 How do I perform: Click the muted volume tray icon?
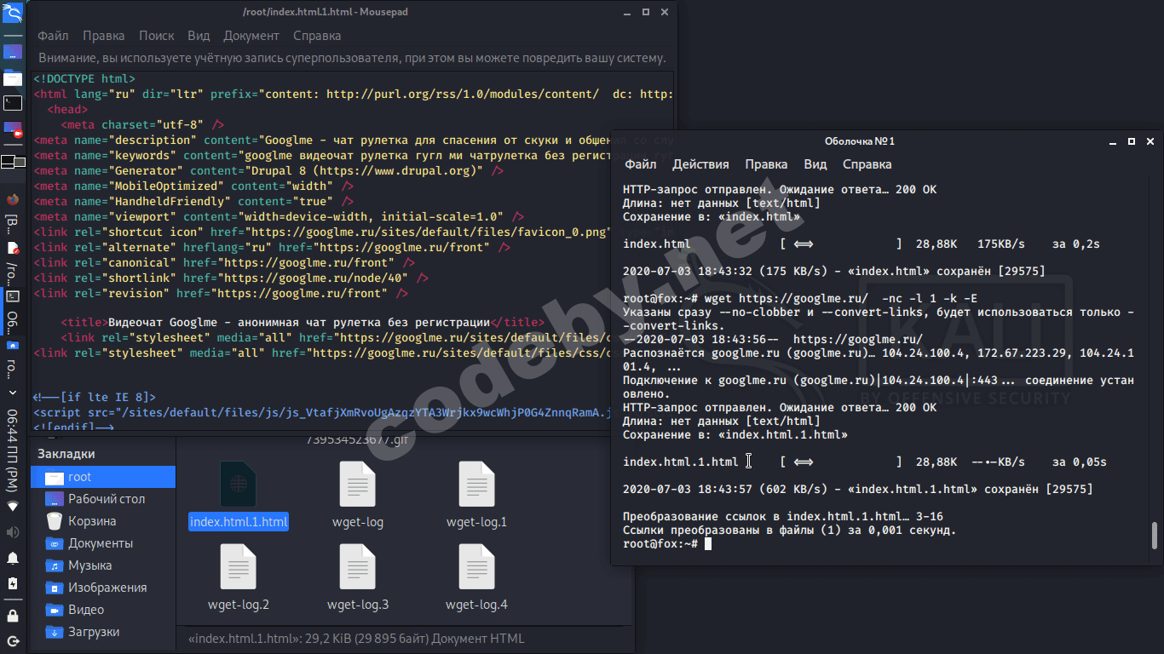coord(13,532)
